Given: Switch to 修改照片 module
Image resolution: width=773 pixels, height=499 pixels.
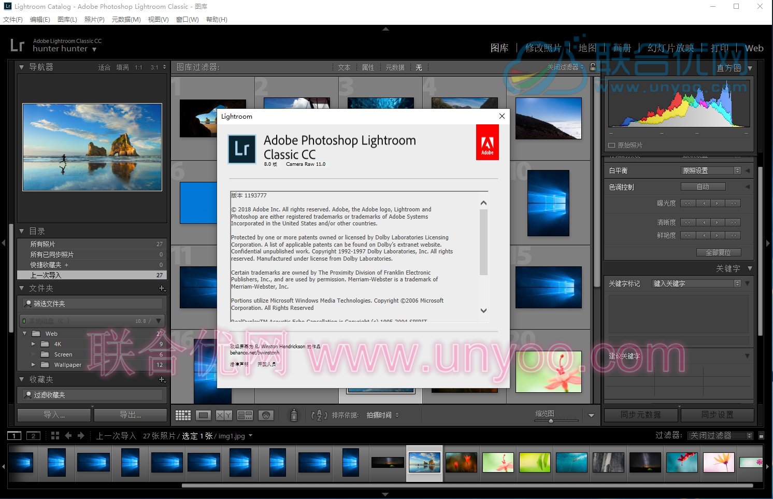Looking at the screenshot, I should [x=543, y=48].
